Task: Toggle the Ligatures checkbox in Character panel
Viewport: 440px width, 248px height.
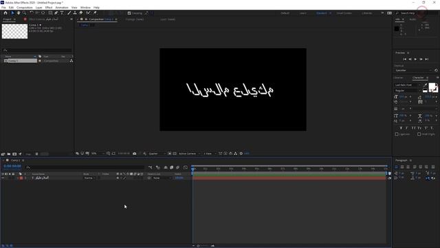Action: pos(397,134)
